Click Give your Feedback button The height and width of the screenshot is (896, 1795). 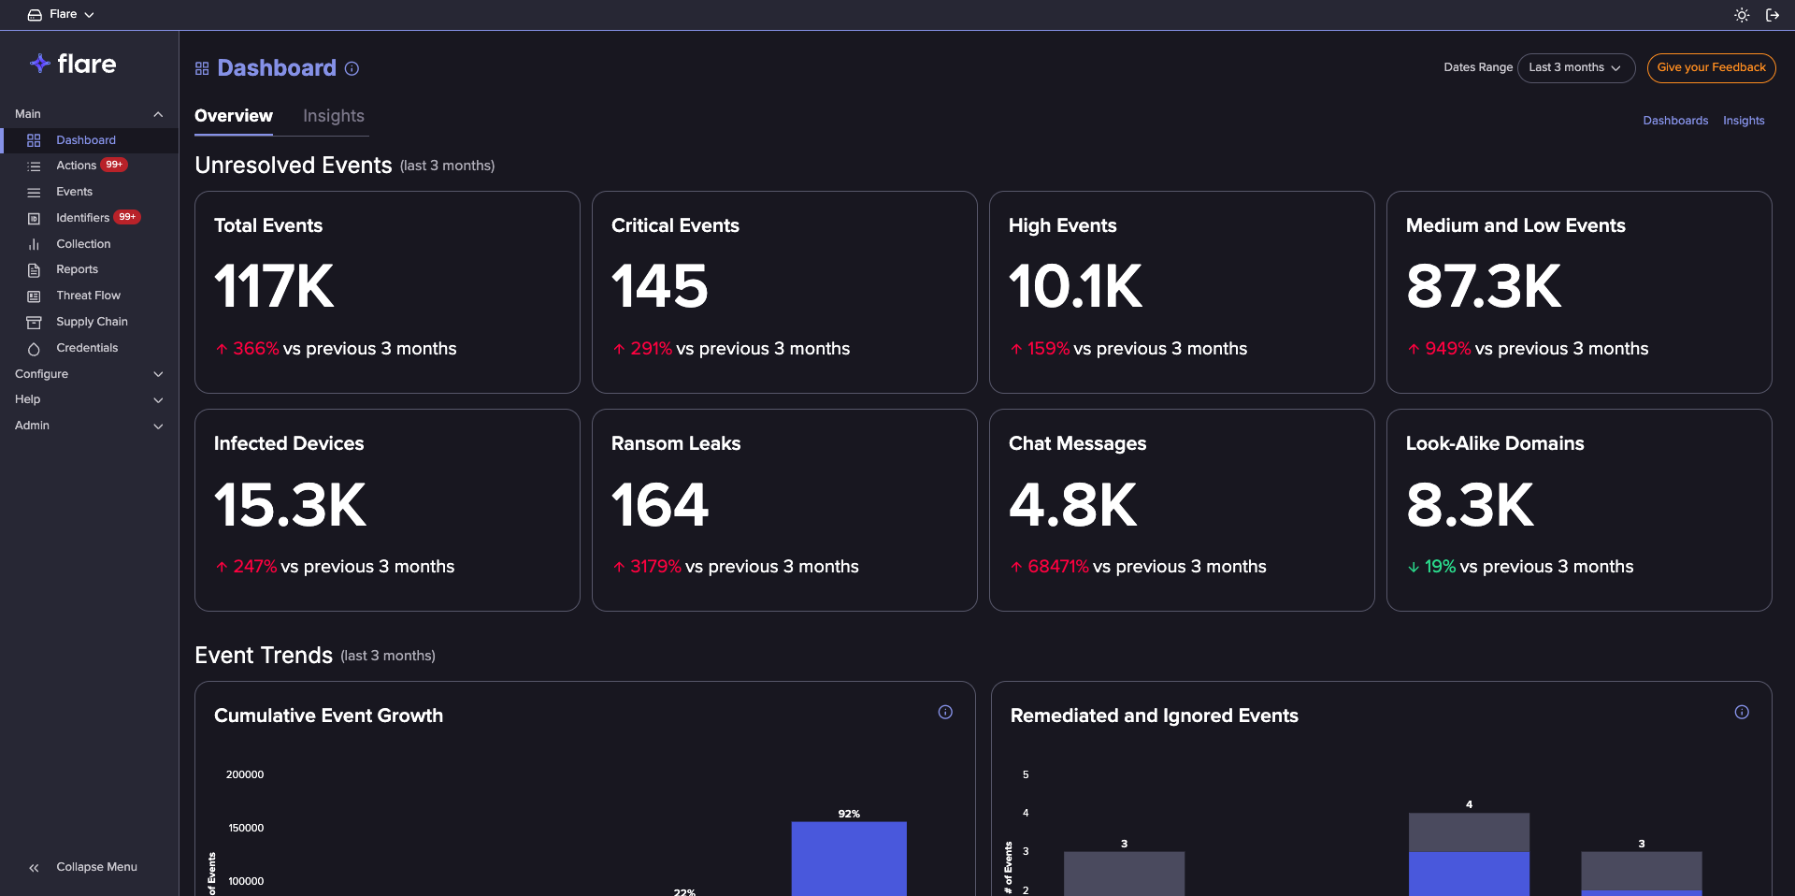click(x=1711, y=67)
